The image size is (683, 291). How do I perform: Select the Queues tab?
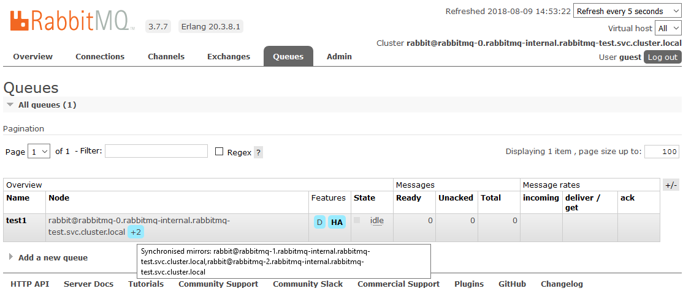click(288, 56)
